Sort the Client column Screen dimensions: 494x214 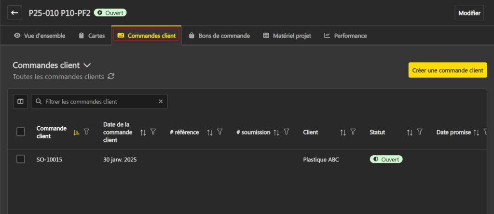[x=343, y=132]
